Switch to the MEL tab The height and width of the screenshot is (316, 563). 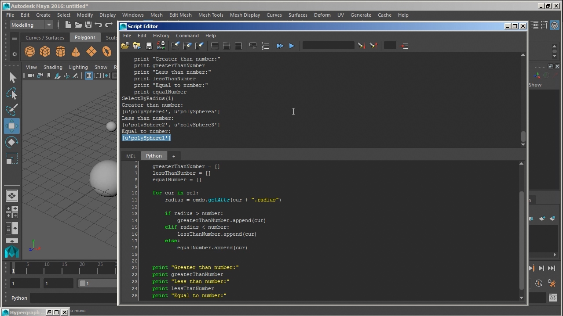[131, 156]
